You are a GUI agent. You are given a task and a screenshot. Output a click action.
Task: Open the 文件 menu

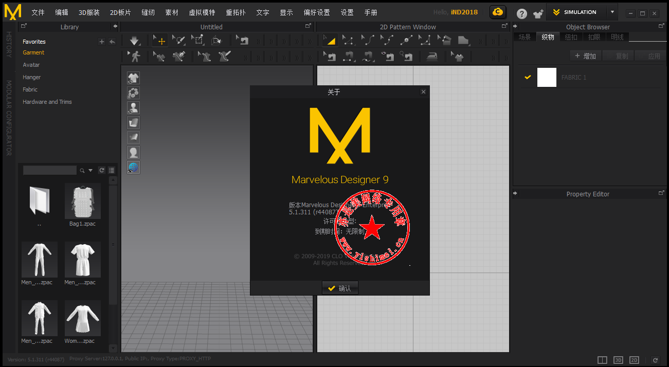38,12
